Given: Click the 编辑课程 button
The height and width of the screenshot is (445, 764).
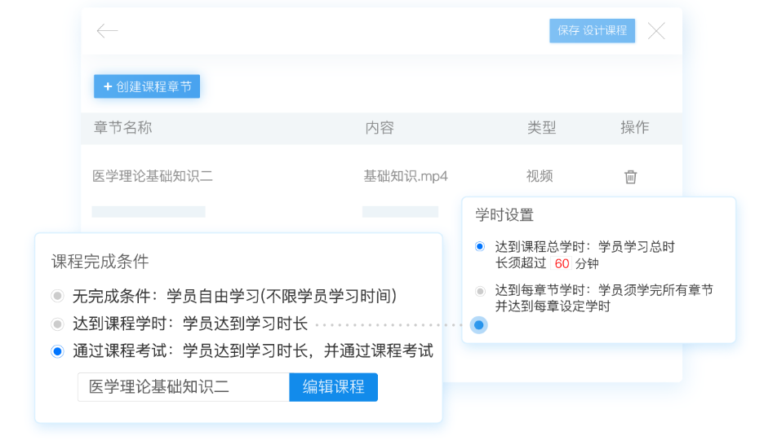Looking at the screenshot, I should point(333,387).
